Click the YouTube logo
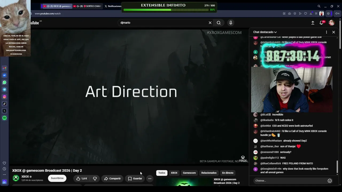This screenshot has width=342, height=192. tap(35, 23)
